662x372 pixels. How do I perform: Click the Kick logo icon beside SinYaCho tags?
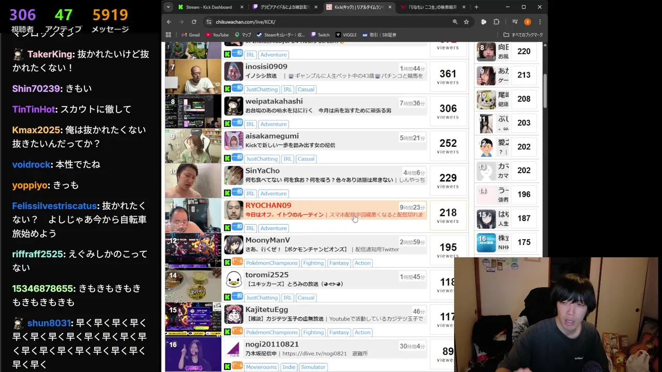click(x=227, y=193)
